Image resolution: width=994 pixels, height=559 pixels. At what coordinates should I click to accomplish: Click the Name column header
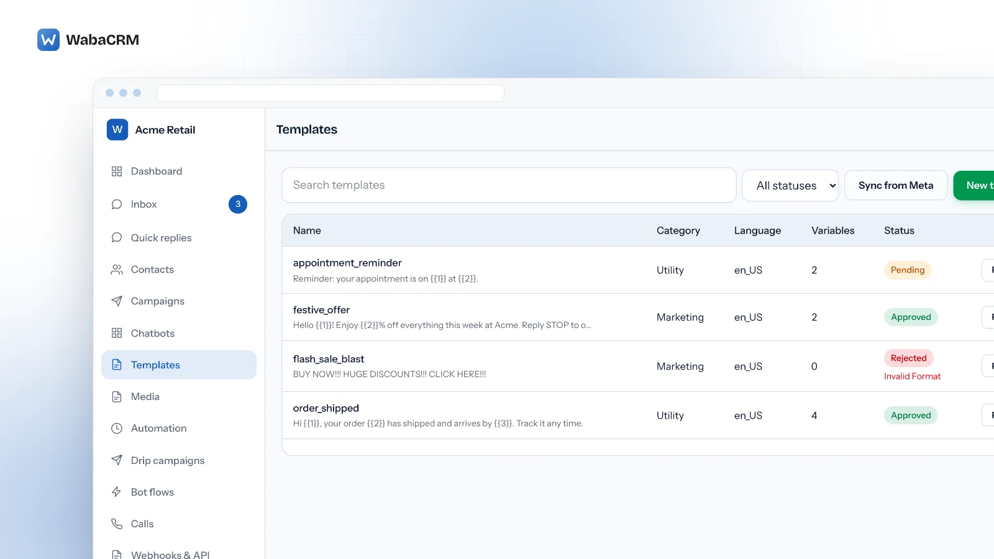tap(307, 230)
